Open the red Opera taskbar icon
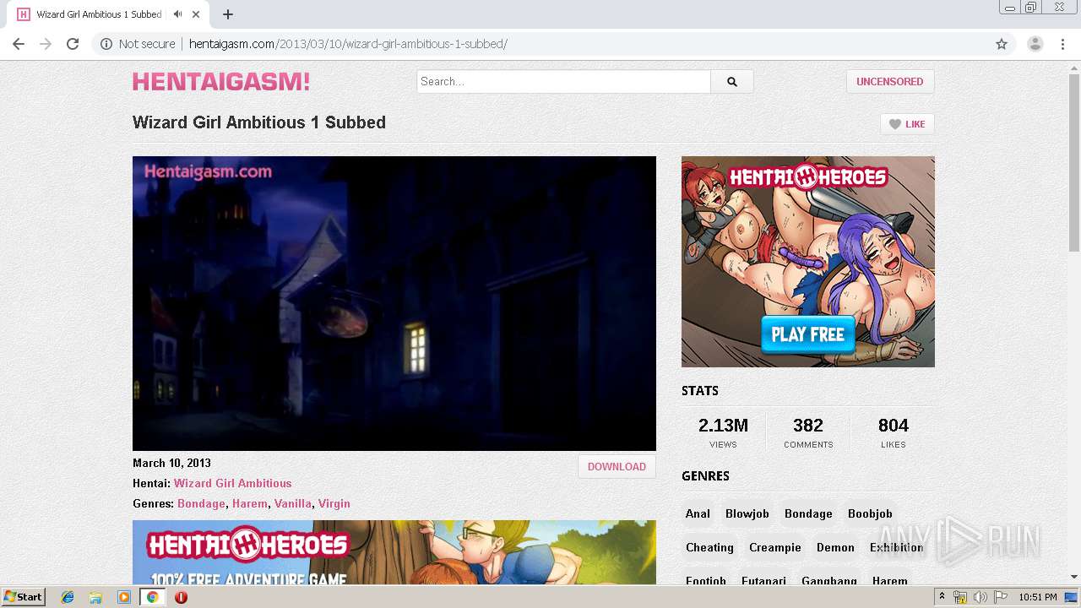The height and width of the screenshot is (608, 1081). [181, 597]
